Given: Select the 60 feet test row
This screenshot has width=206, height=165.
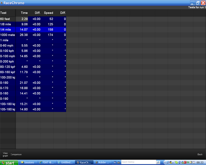Looking at the screenshot, I should [x=33, y=19].
